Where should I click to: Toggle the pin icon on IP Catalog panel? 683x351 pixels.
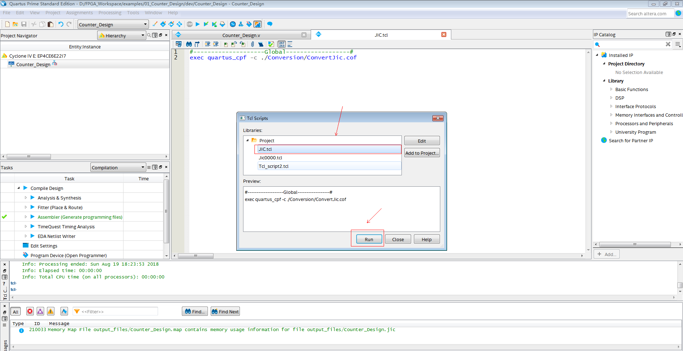(x=668, y=34)
